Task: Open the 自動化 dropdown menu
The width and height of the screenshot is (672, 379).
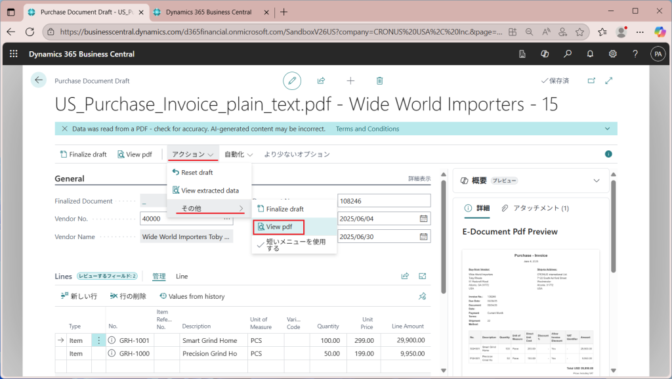Action: [239, 154]
